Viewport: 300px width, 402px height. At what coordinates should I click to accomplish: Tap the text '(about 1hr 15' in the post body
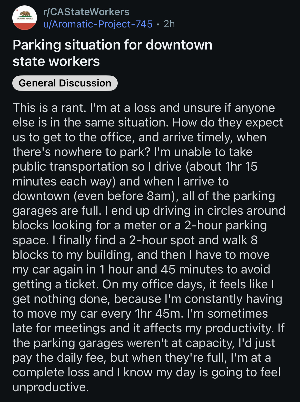point(221,167)
